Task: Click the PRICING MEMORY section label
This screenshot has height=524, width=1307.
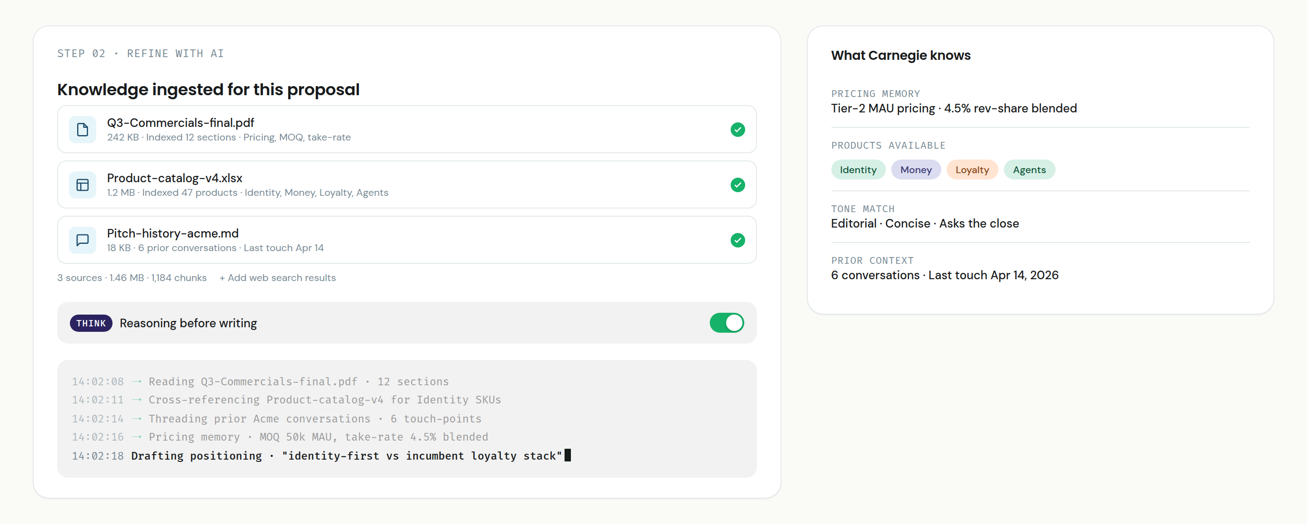Action: (x=875, y=94)
